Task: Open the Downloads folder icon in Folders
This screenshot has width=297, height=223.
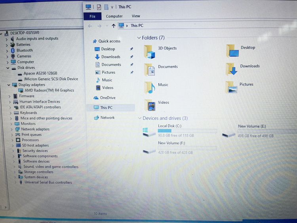Action: [x=232, y=69]
